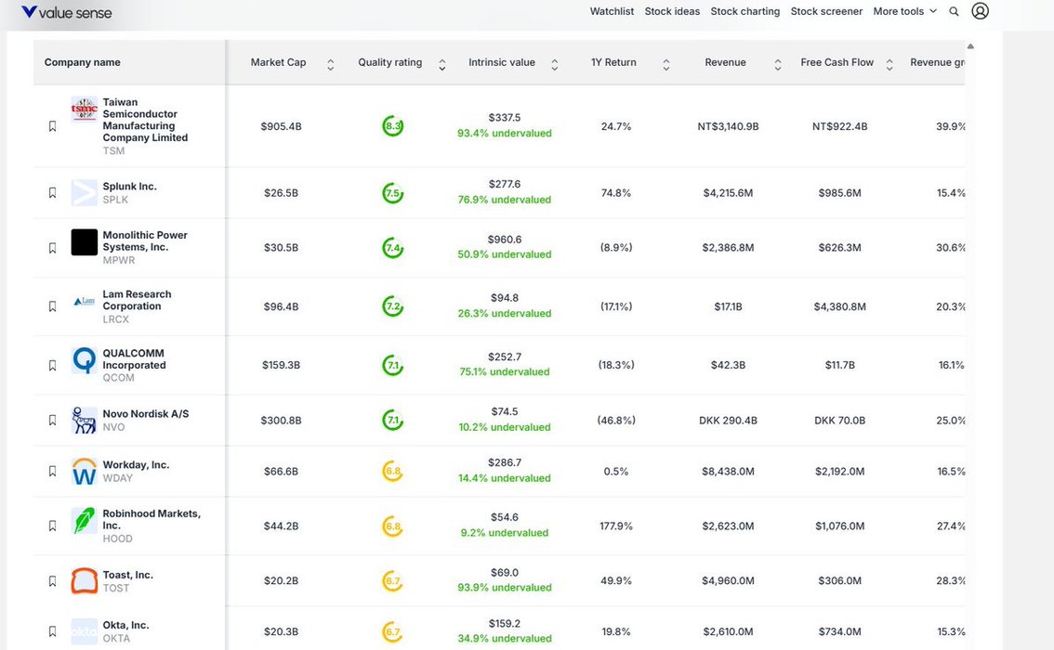Open the Stock charting page

coord(744,11)
